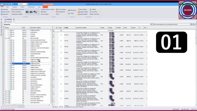Image resolution: width=197 pixels, height=111 pixels.
Task: Tick the Copiar checkbox for COF452
Action: (x=61, y=77)
